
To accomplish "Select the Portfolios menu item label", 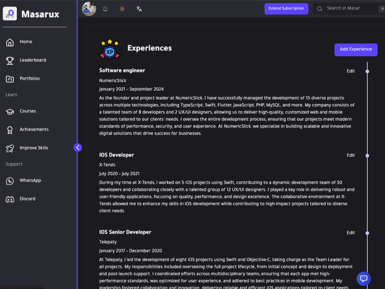I will pyautogui.click(x=30, y=78).
